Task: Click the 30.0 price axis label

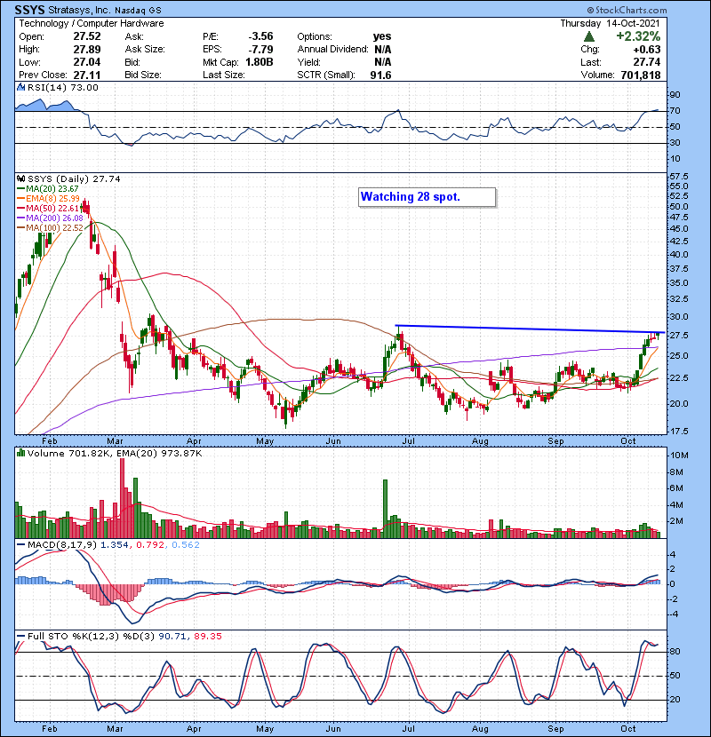Action: pos(679,317)
